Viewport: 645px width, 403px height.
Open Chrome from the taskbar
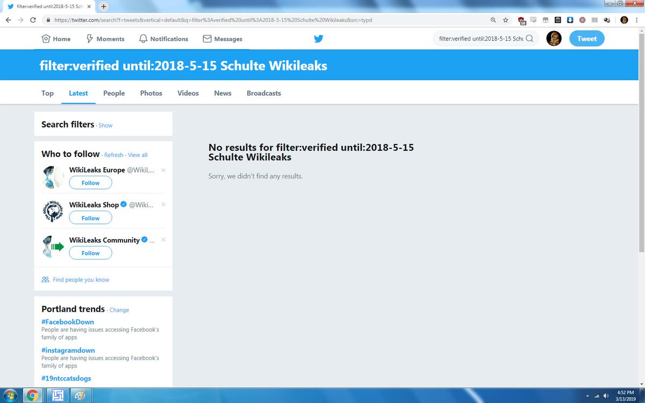[32, 395]
